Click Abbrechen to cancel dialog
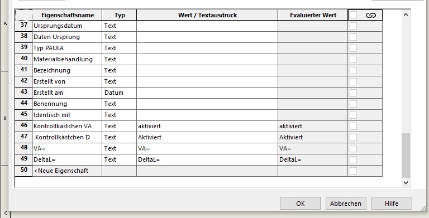429x218 pixels. click(346, 204)
